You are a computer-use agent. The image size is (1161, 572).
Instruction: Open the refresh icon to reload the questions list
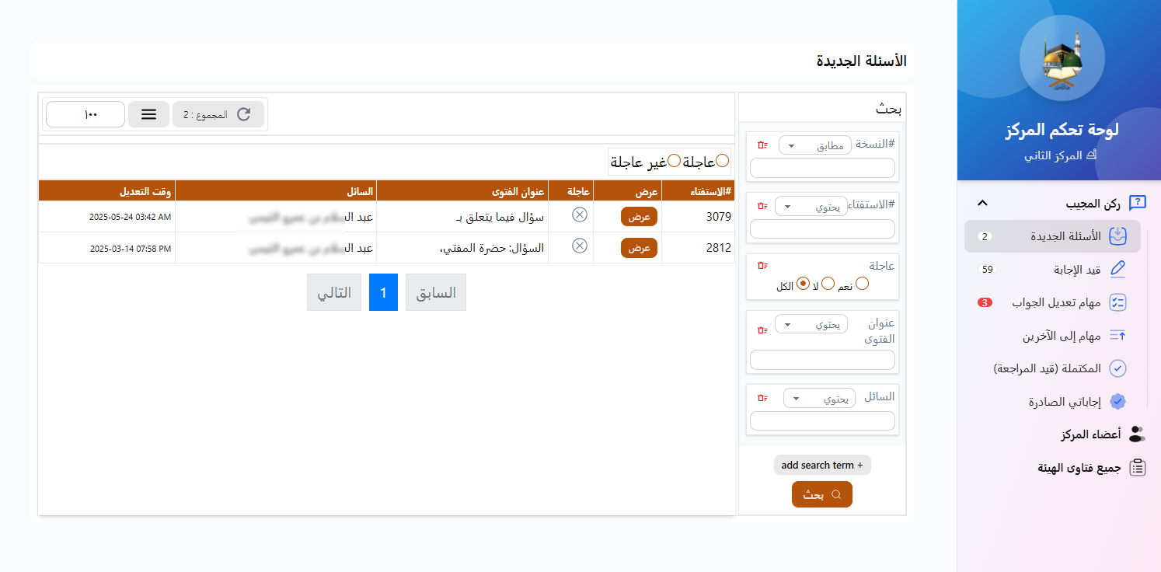pos(243,113)
